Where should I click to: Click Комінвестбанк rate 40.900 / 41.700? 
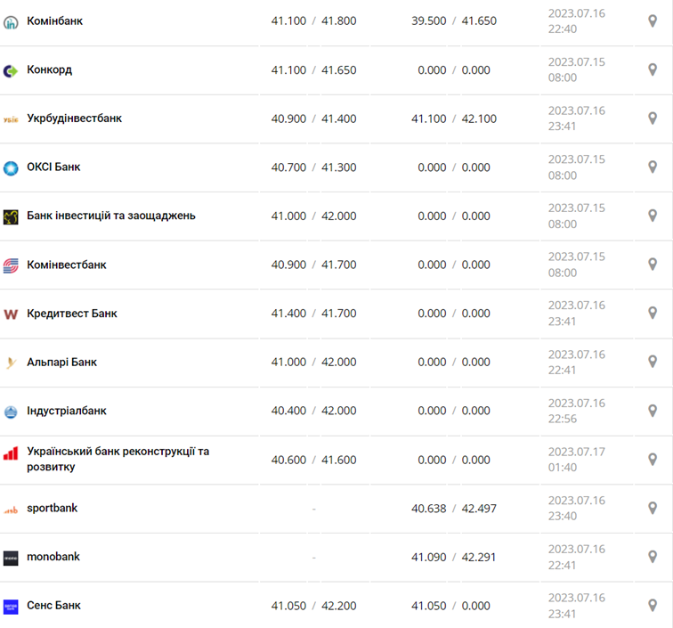(313, 265)
